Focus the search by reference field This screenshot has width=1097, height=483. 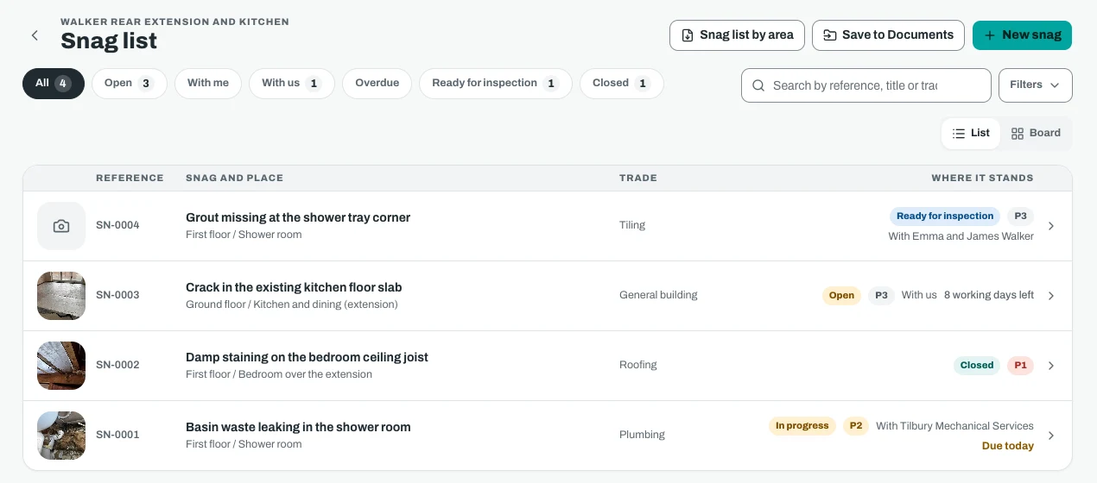[866, 85]
